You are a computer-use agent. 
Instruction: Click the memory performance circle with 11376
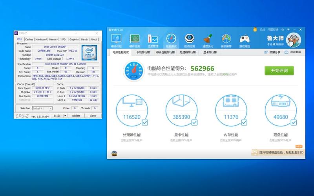(231, 111)
